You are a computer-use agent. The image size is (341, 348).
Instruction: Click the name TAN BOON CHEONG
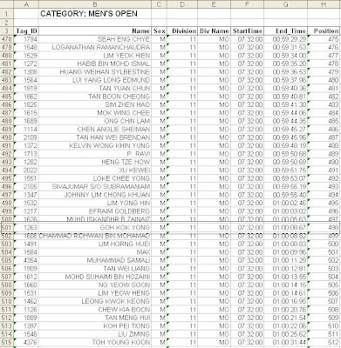click(x=119, y=97)
